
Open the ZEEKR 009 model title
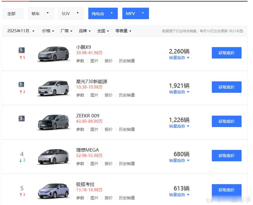point(87,116)
